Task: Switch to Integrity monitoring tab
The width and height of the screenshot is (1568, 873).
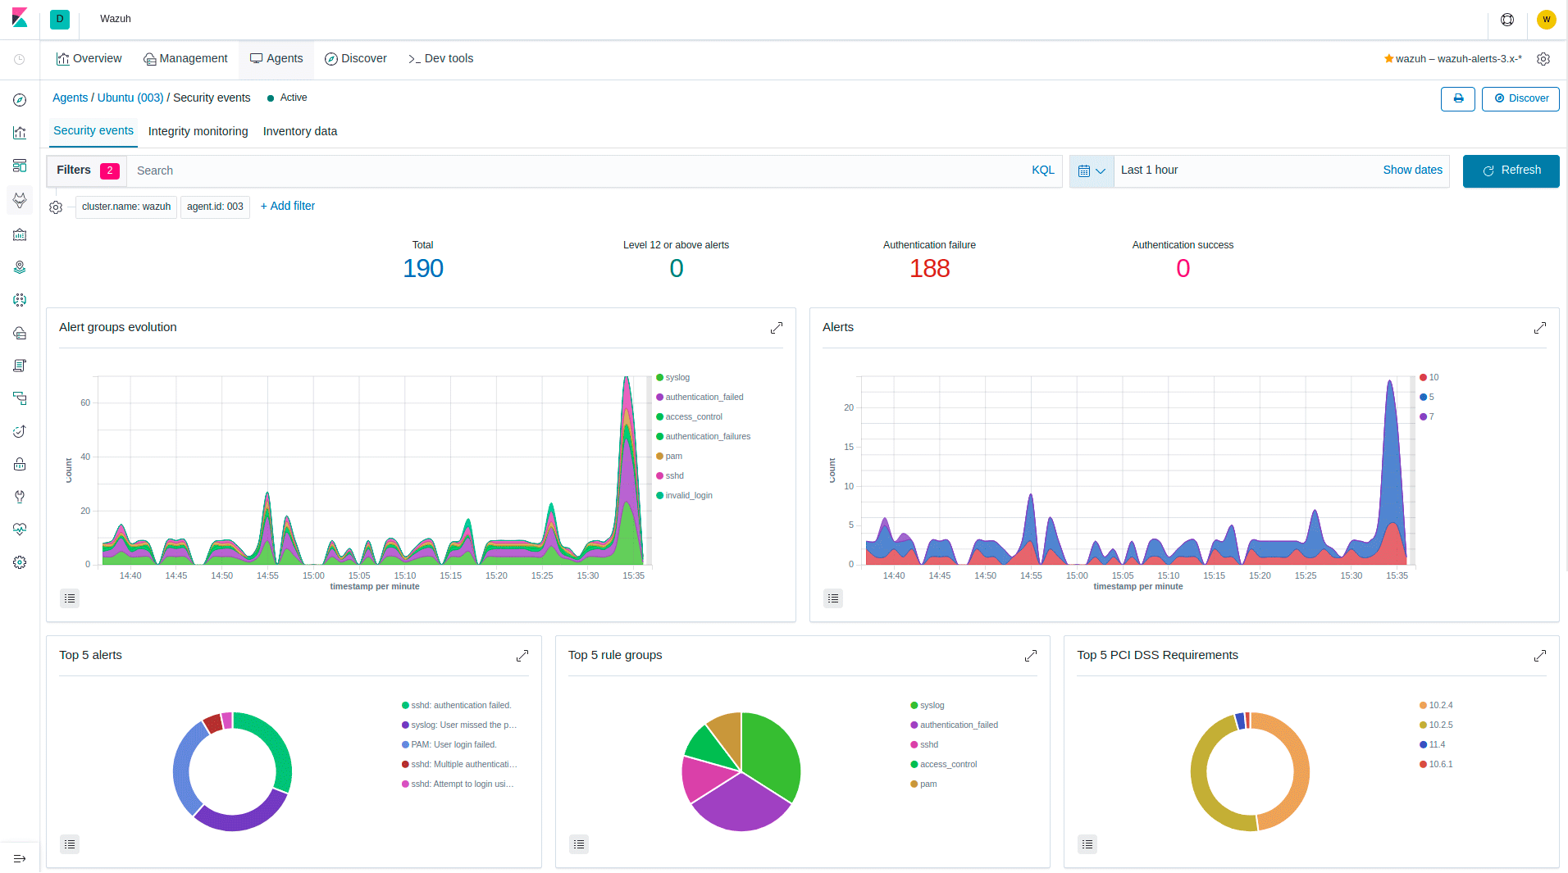Action: [198, 132]
